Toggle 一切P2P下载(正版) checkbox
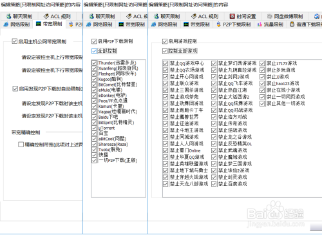The width and height of the screenshot is (322, 235). coord(94,160)
